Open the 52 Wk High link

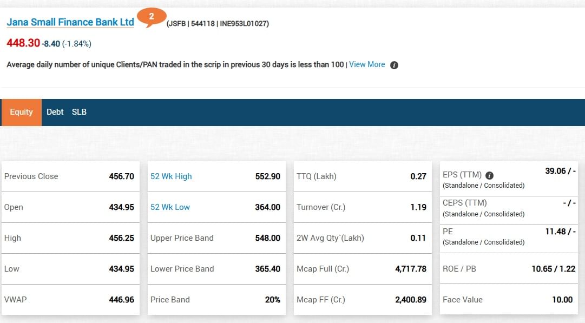pos(171,176)
